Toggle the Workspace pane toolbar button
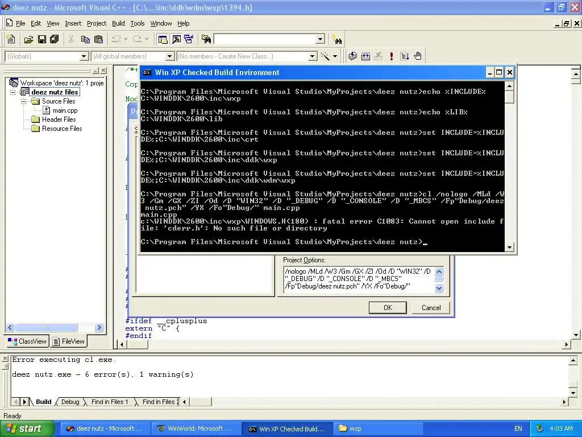The width and height of the screenshot is (582, 437). click(x=163, y=39)
